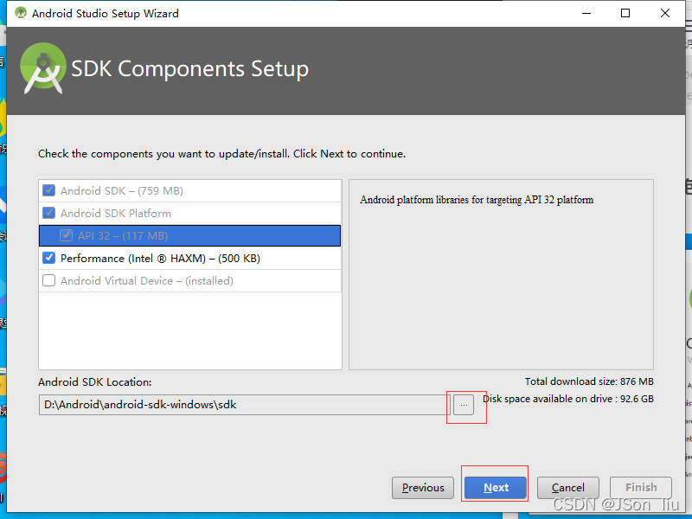Uncheck Performance (Intel HAXM) checkbox
This screenshot has height=519, width=692.
pyautogui.click(x=48, y=258)
